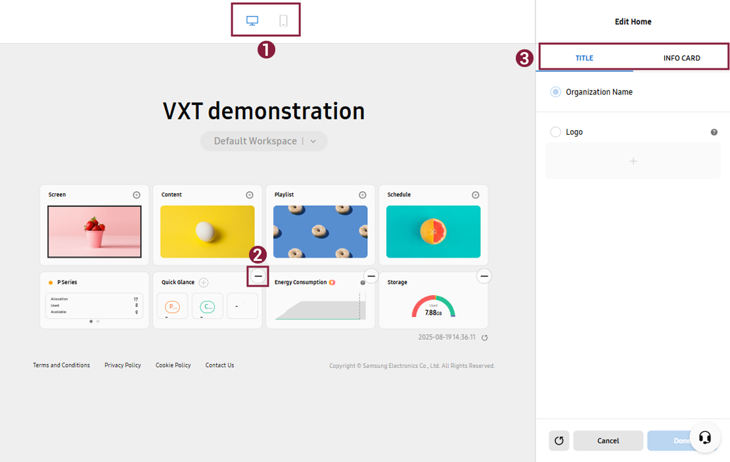
Task: Click the add icon on the Playlist card
Action: (x=362, y=195)
